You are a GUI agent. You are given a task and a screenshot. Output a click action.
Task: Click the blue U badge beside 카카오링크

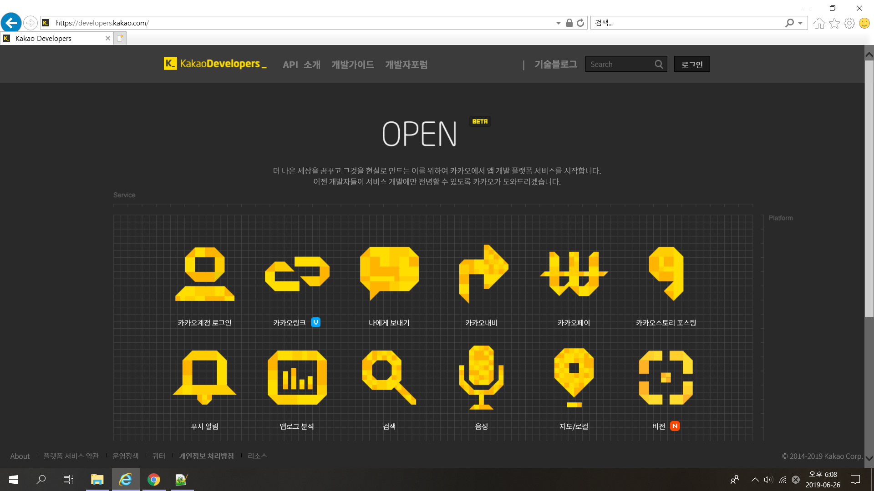[315, 322]
